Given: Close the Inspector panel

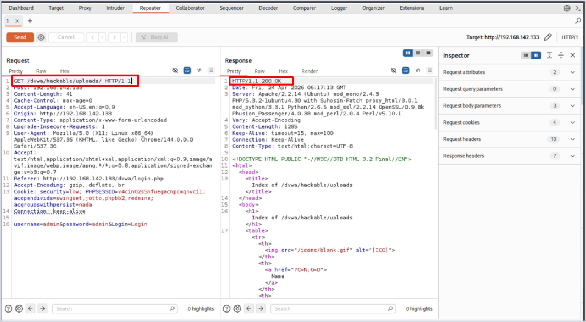Looking at the screenshot, I should coord(572,55).
